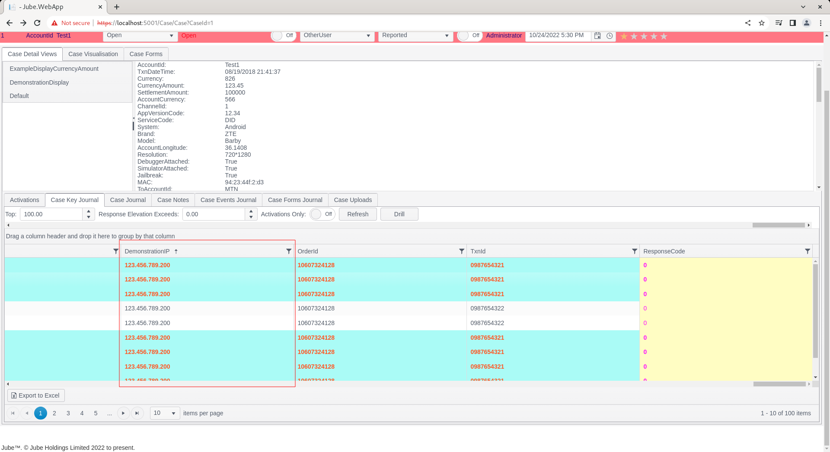Decrease Response Elevation Exceeds value
The height and width of the screenshot is (452, 830).
(x=251, y=217)
